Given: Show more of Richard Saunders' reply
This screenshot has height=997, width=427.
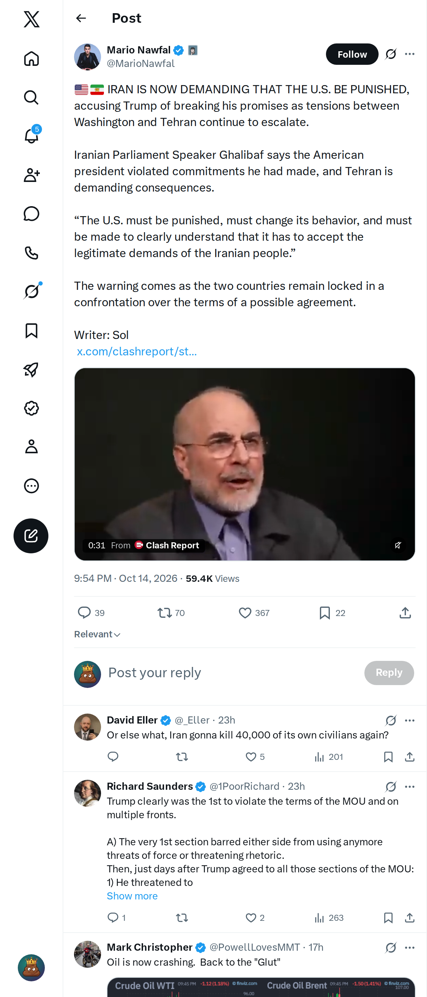Looking at the screenshot, I should point(132,896).
